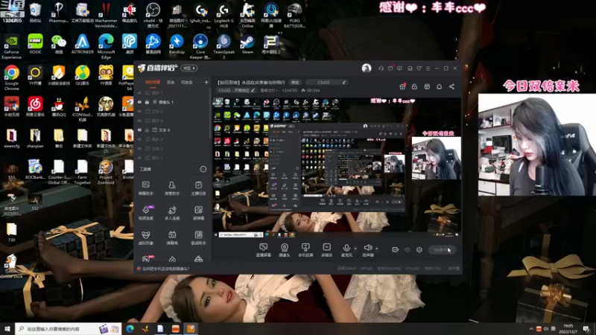Open the 读弹幕 tool
Screen dimensions: 596x335
click(198, 213)
